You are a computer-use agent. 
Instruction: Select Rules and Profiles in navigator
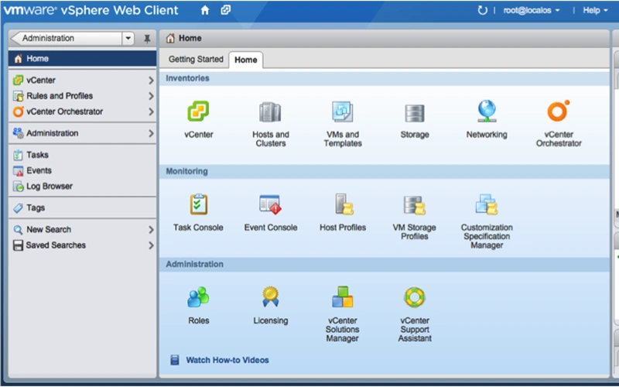click(x=82, y=96)
